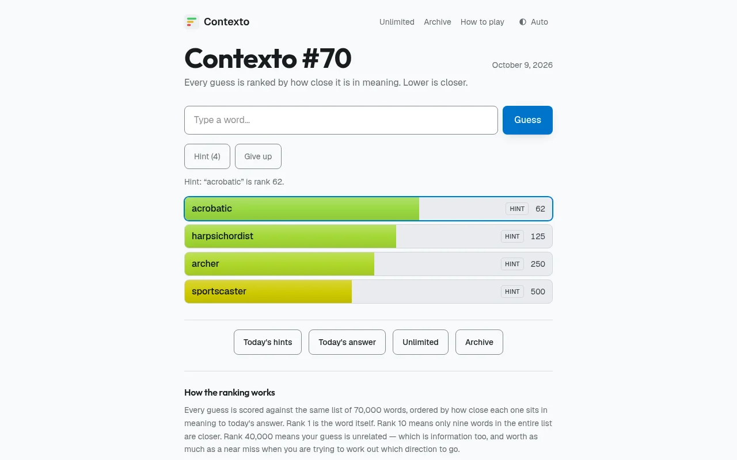Open the Unlimited link in top navigation
This screenshot has height=460, width=737.
397,22
